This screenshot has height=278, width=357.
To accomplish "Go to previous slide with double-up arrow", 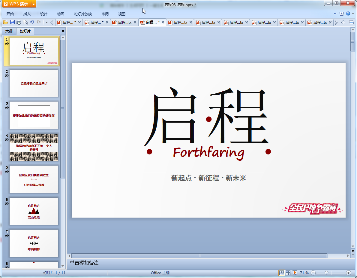I will tap(353, 251).
